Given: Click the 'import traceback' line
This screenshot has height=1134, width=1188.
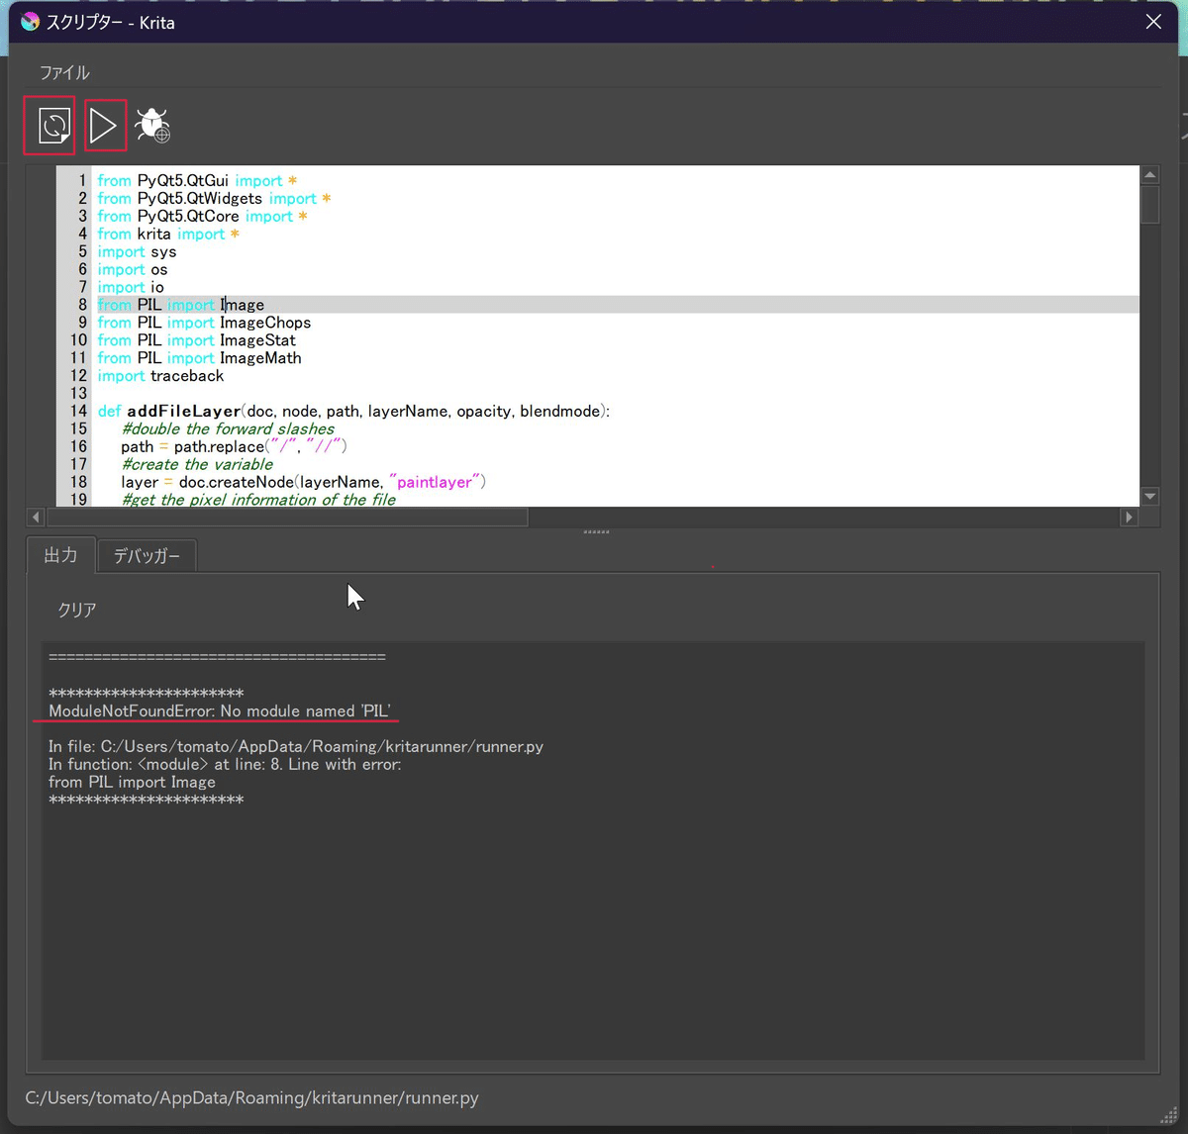Looking at the screenshot, I should (160, 376).
